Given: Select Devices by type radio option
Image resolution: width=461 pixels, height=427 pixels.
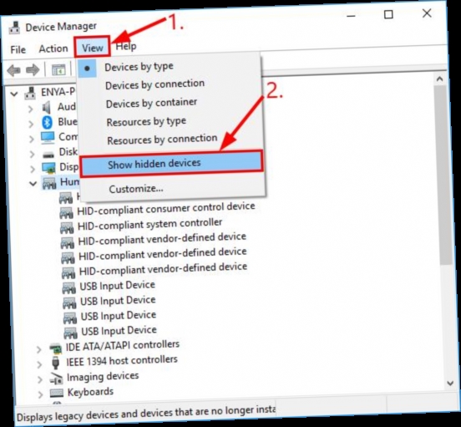Looking at the screenshot, I should tap(139, 67).
